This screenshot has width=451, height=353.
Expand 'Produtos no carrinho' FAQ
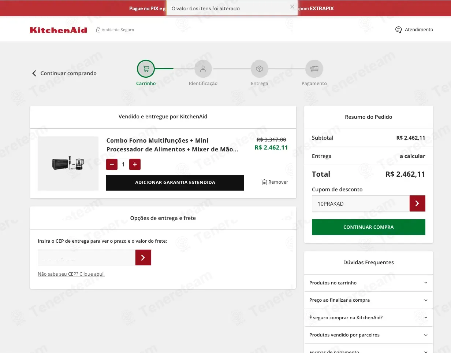click(x=369, y=283)
